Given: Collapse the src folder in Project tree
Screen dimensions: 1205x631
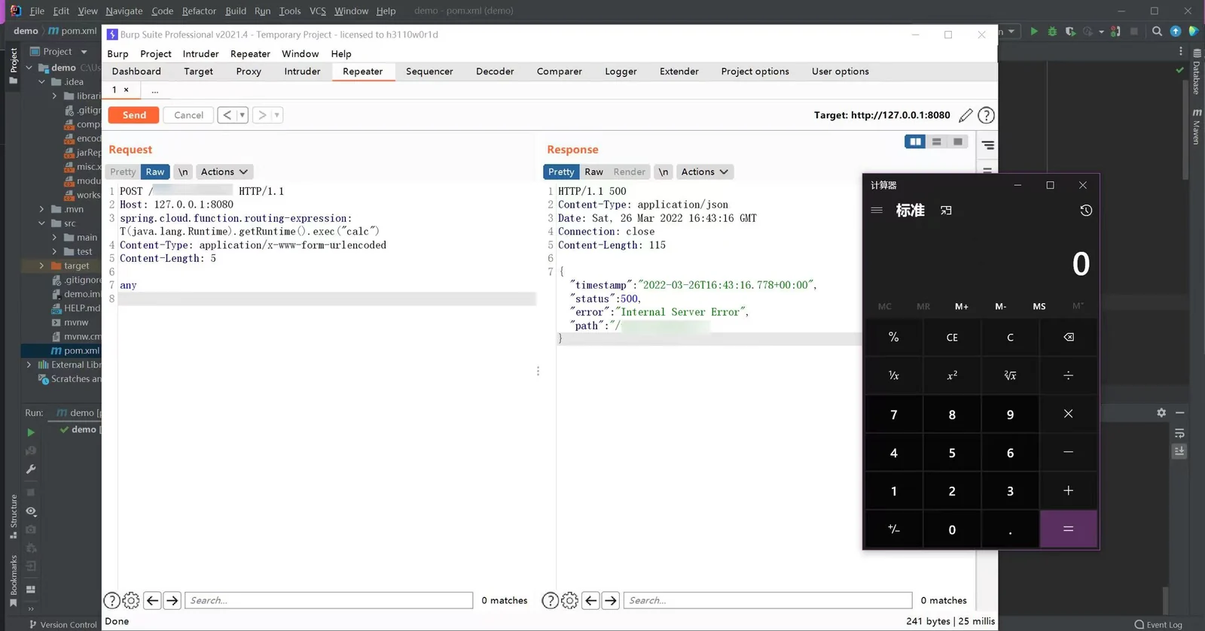Looking at the screenshot, I should [41, 223].
